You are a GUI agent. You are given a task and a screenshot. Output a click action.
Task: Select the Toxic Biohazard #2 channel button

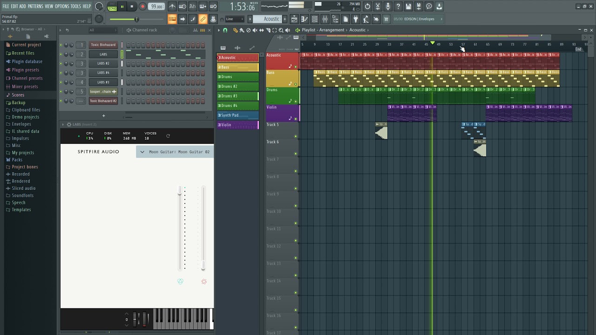coord(103,101)
